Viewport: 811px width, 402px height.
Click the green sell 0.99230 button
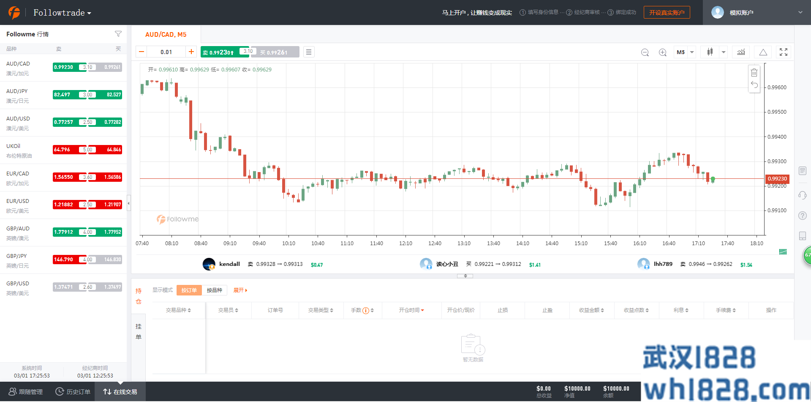click(224, 52)
